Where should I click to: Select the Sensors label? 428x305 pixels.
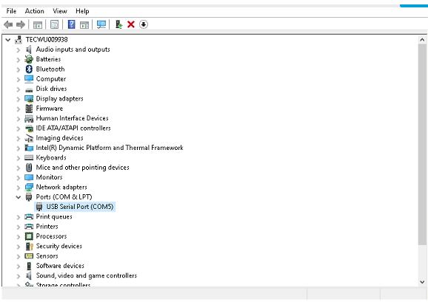(x=47, y=256)
